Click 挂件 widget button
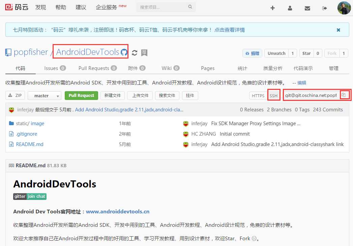Viewport: 353px width, 246px height. (x=190, y=96)
